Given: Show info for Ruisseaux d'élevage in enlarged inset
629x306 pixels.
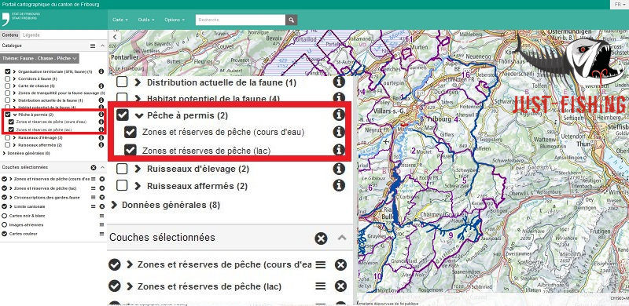Looking at the screenshot, I should (339, 169).
